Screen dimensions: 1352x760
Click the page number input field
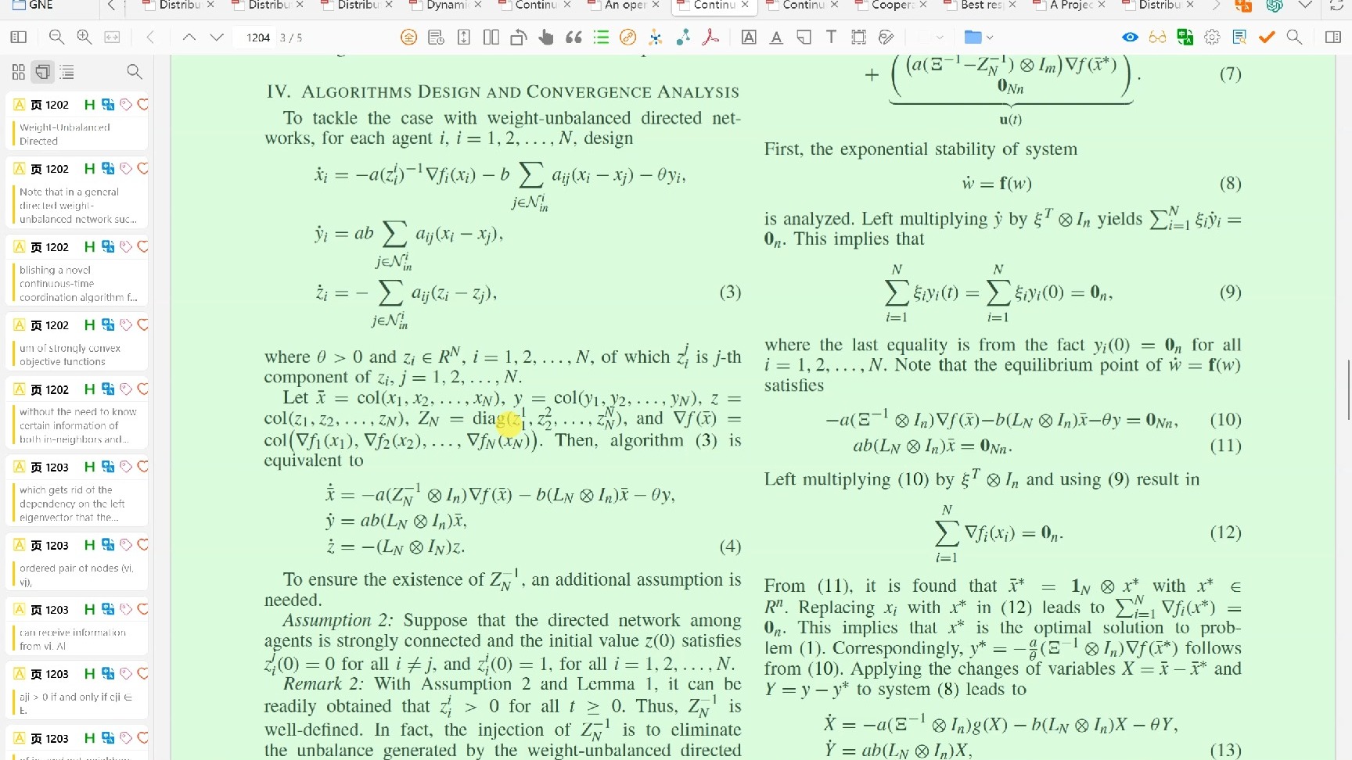click(x=255, y=37)
